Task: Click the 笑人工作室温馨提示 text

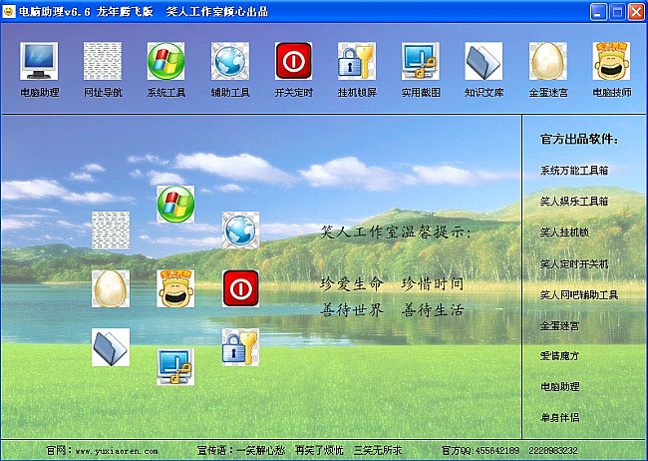Action: point(396,232)
